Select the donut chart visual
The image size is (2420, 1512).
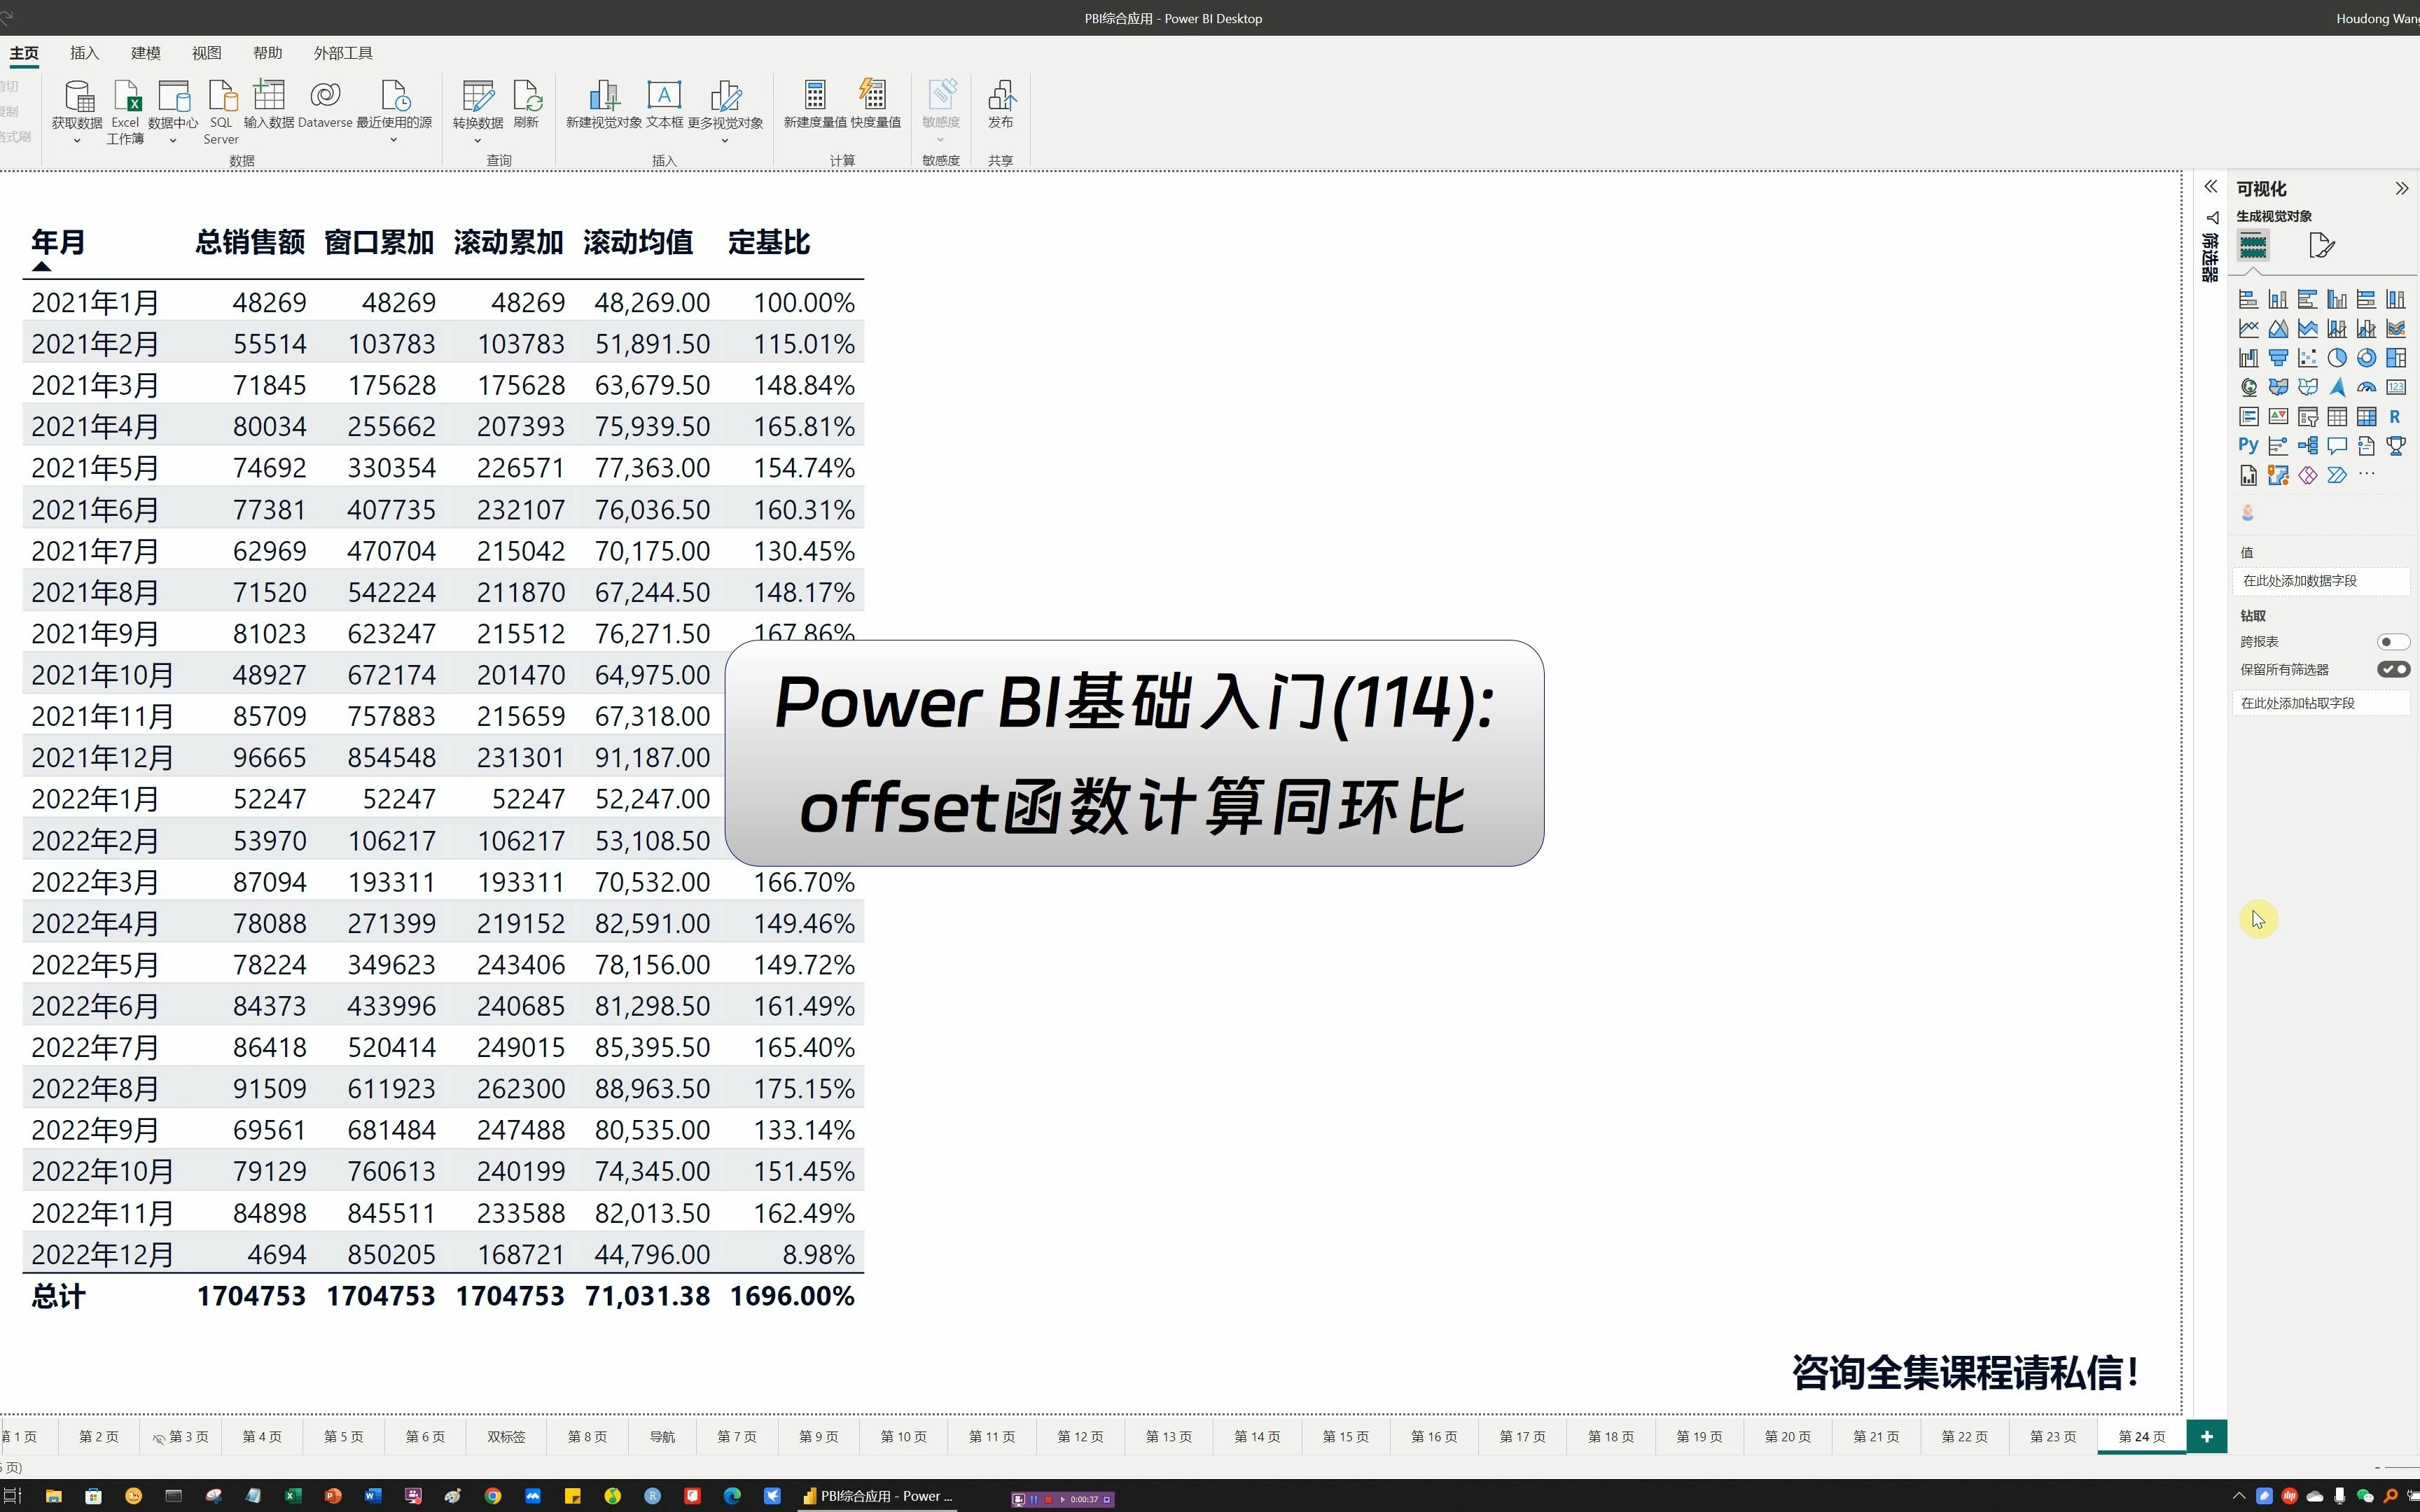pyautogui.click(x=2366, y=357)
